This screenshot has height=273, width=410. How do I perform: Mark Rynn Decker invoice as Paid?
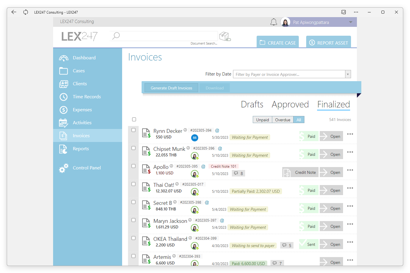(309, 136)
